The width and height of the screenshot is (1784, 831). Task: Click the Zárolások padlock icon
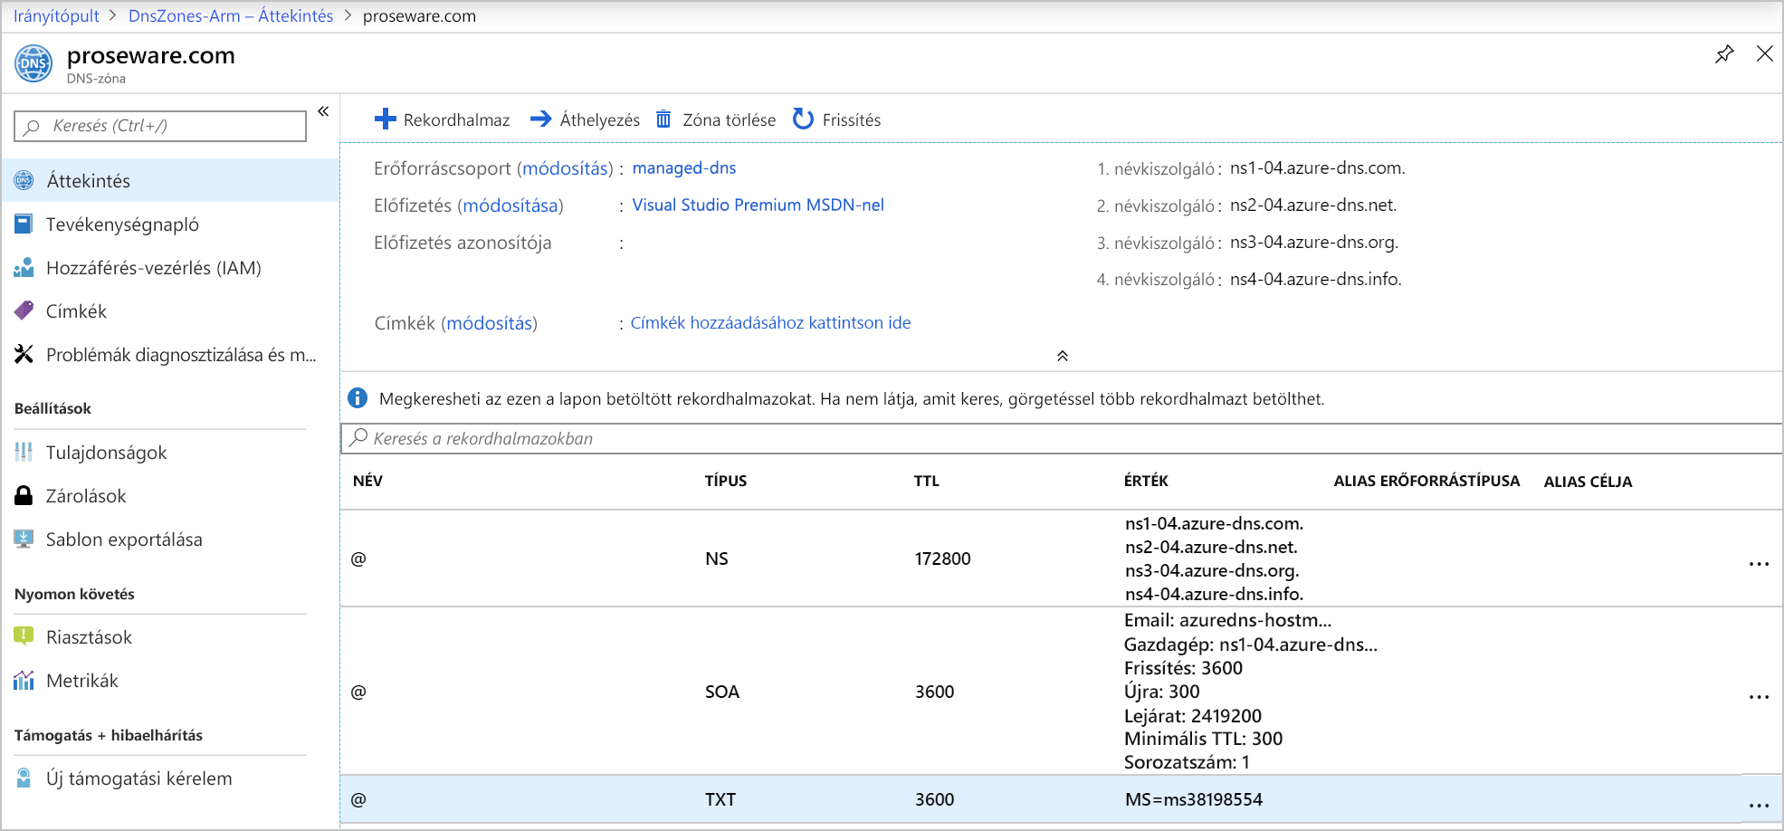(x=24, y=495)
